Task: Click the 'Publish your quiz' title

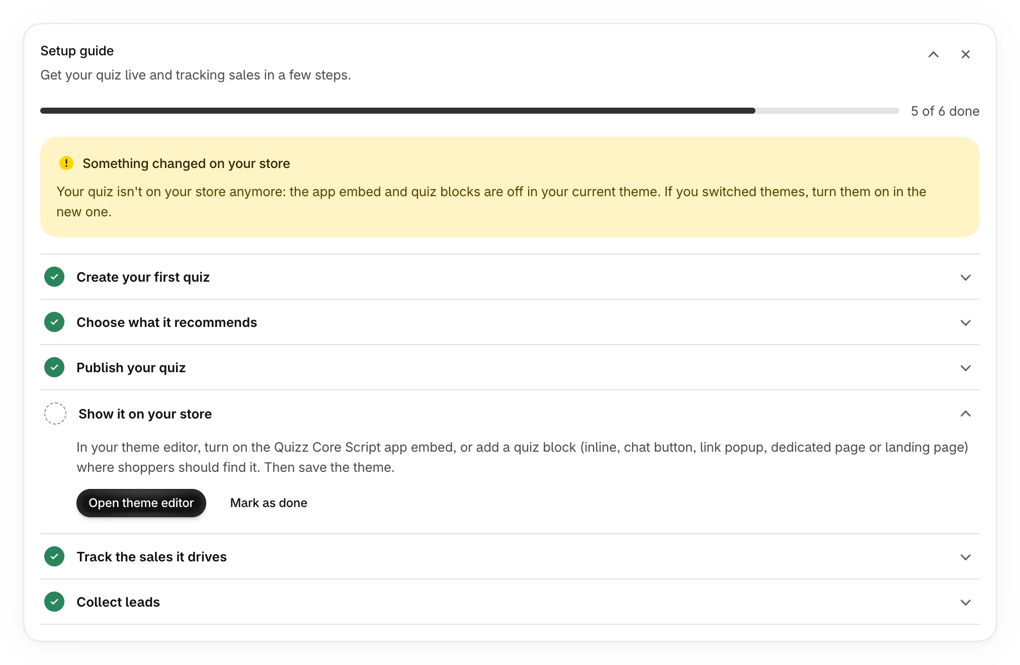Action: click(x=131, y=368)
